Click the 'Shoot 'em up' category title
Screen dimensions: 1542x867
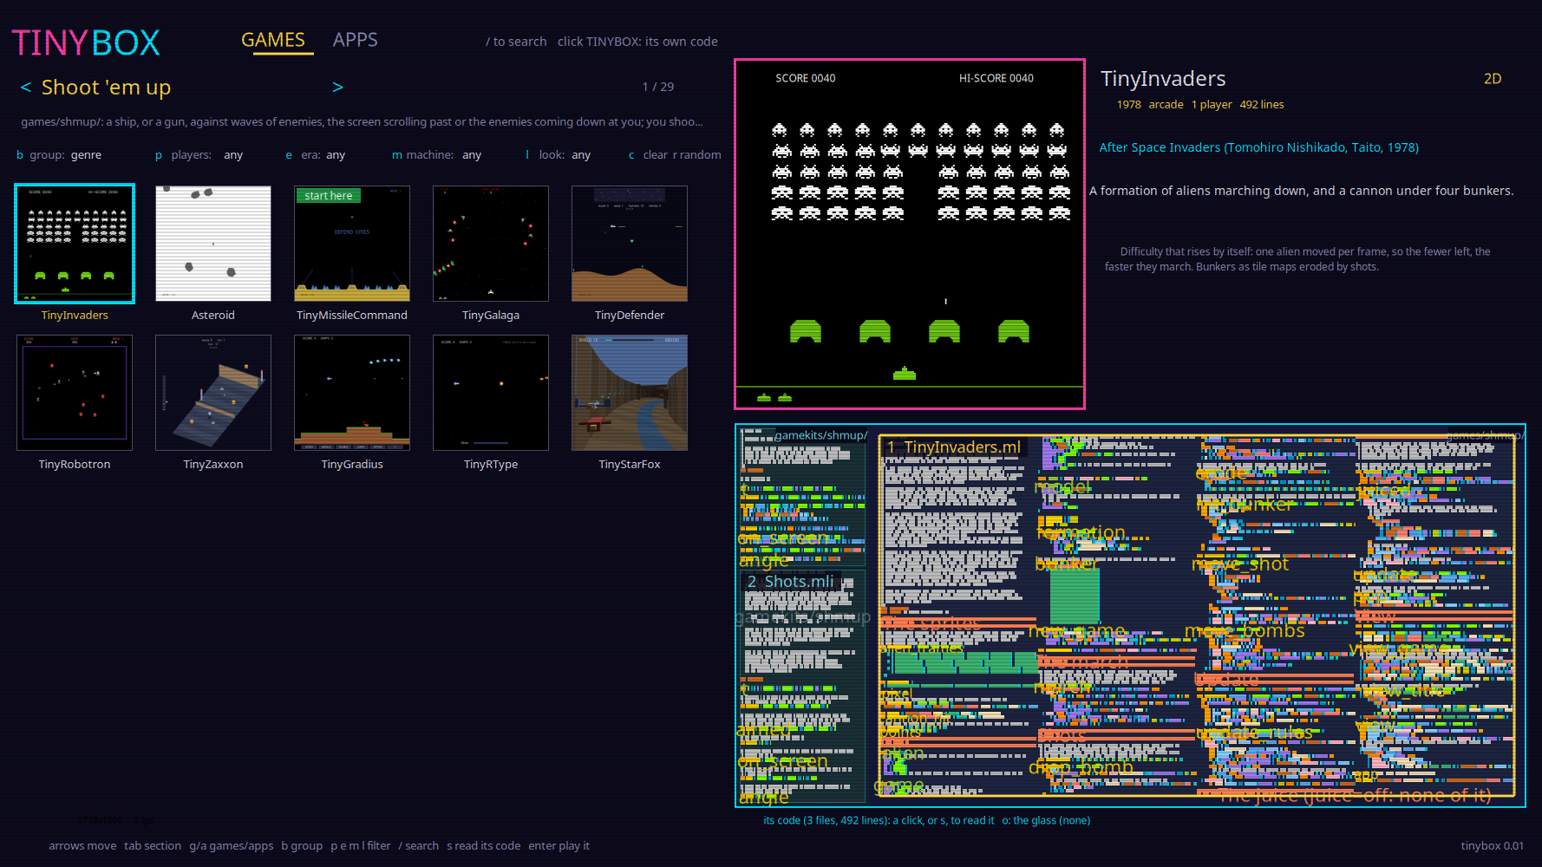[106, 88]
